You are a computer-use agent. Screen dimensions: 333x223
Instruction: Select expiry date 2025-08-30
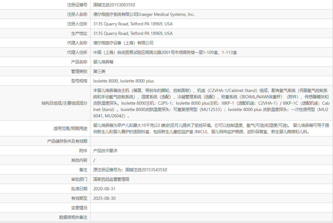pyautogui.click(x=104, y=198)
